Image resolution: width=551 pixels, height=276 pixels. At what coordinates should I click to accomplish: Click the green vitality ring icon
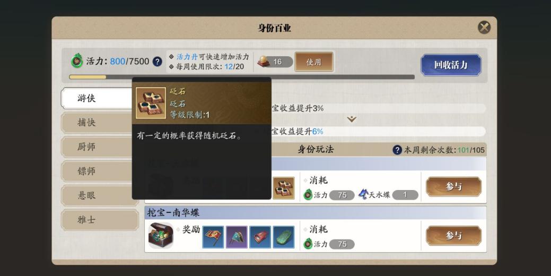tap(76, 61)
